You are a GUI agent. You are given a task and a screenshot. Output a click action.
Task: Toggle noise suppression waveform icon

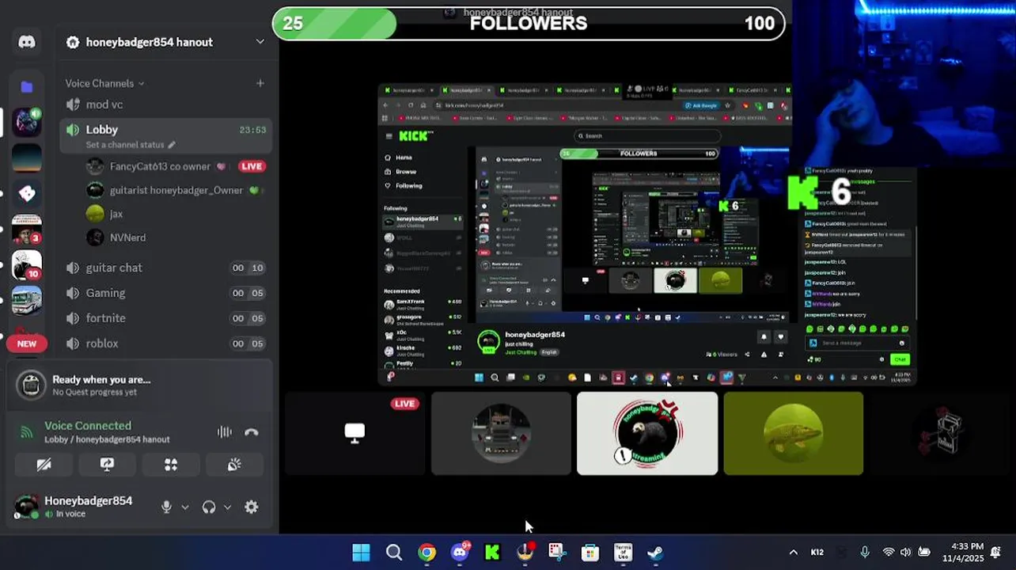coord(225,432)
